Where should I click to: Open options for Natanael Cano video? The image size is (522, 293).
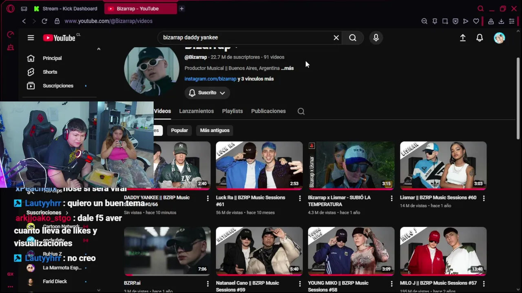click(x=300, y=284)
